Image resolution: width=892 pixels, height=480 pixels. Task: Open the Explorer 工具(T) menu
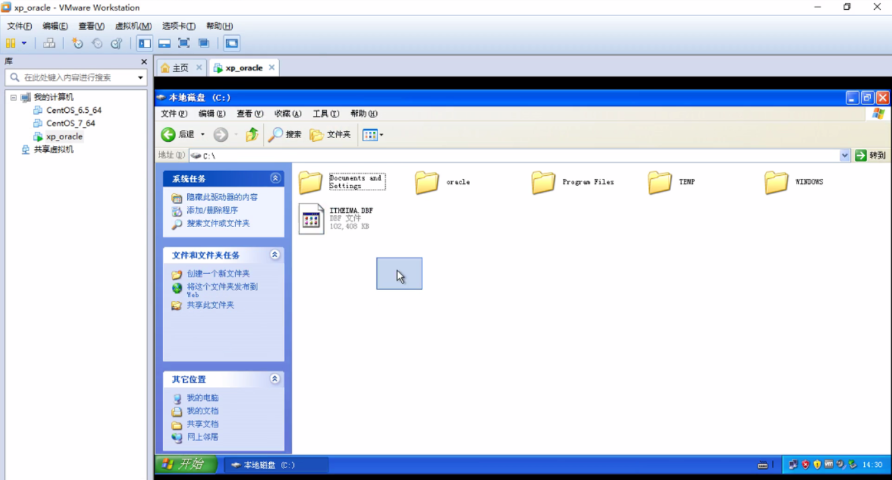(x=325, y=114)
